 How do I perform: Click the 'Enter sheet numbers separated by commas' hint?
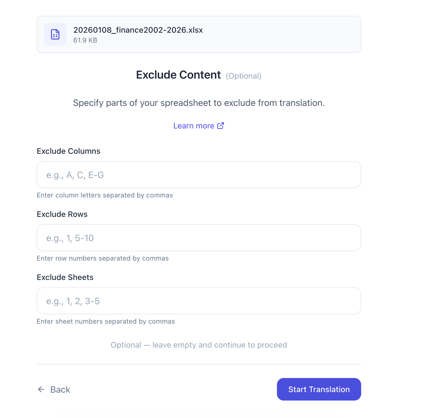pyautogui.click(x=106, y=321)
